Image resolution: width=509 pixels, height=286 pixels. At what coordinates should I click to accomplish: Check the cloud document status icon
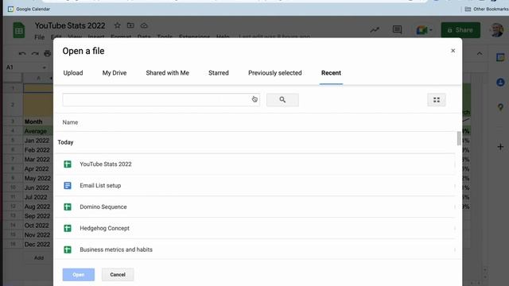point(144,25)
